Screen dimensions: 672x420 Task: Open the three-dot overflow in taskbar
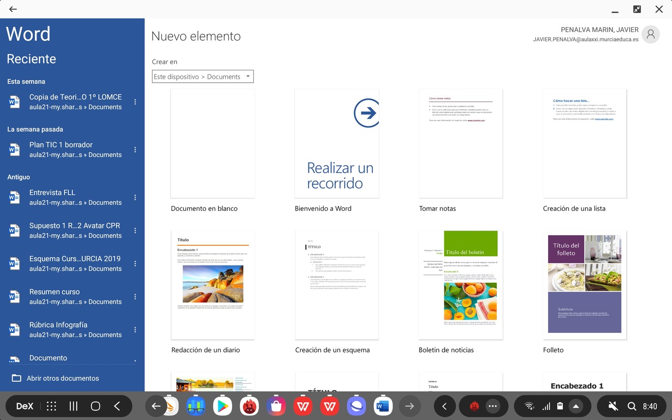point(492,406)
